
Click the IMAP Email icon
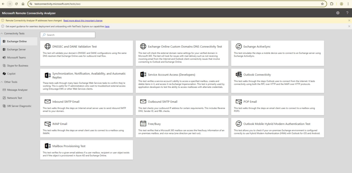click(47, 124)
